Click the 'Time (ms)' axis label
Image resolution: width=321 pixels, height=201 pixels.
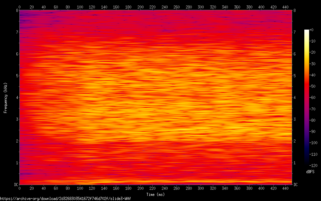(155, 195)
